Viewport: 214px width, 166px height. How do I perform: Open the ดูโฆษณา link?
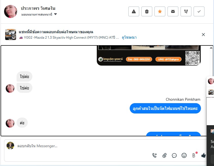pos(129,38)
